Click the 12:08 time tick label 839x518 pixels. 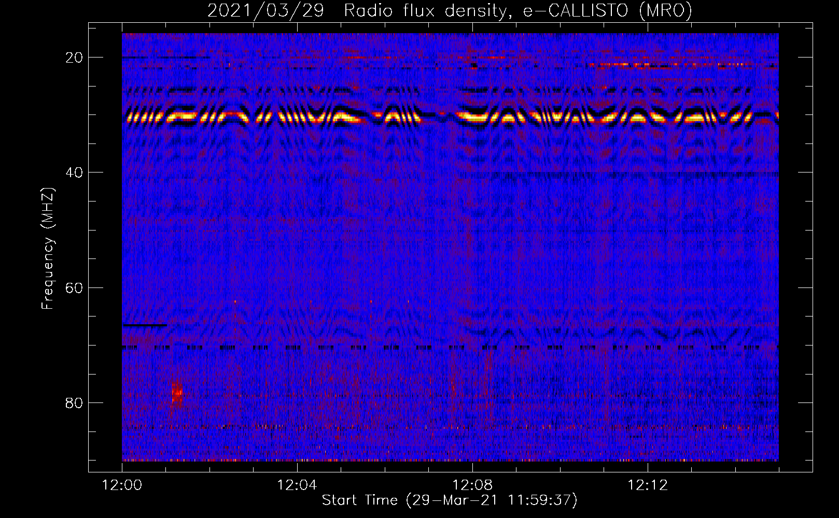point(472,485)
